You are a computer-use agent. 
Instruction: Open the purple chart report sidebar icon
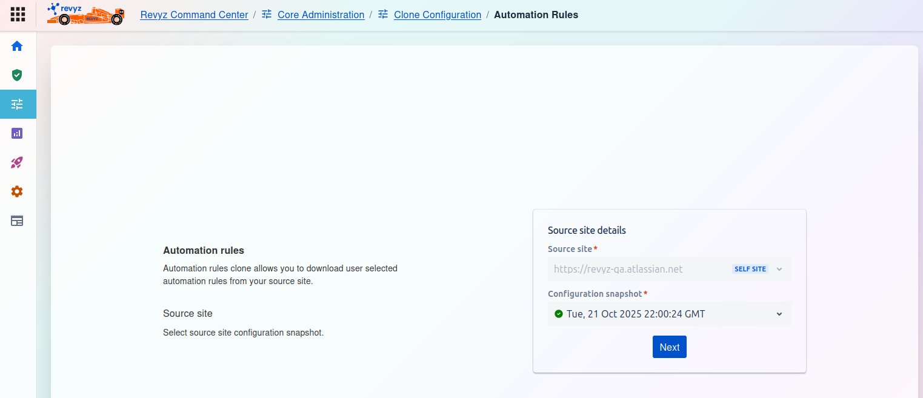click(17, 133)
